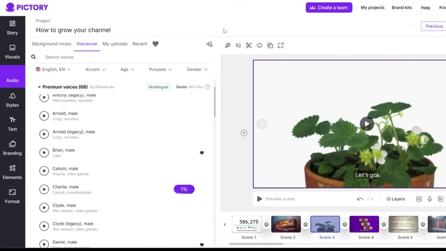Click the scene timeline horizontal scrollbar
The width and height of the screenshot is (446, 251).
pos(256,244)
